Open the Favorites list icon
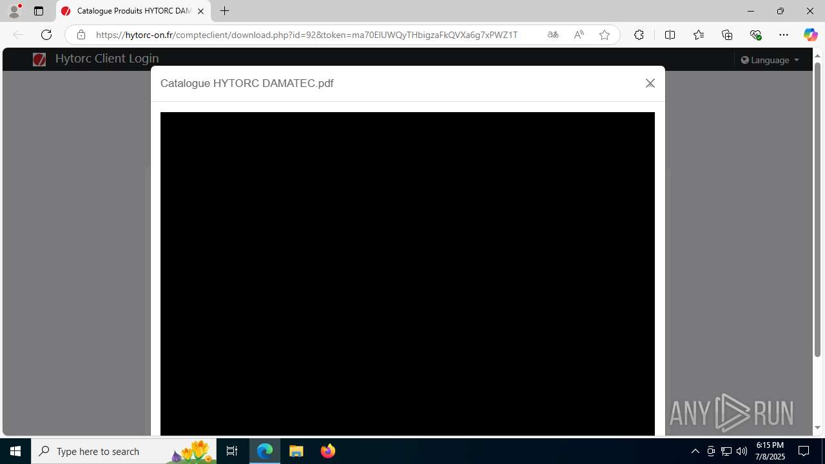The width and height of the screenshot is (825, 464). tap(699, 35)
